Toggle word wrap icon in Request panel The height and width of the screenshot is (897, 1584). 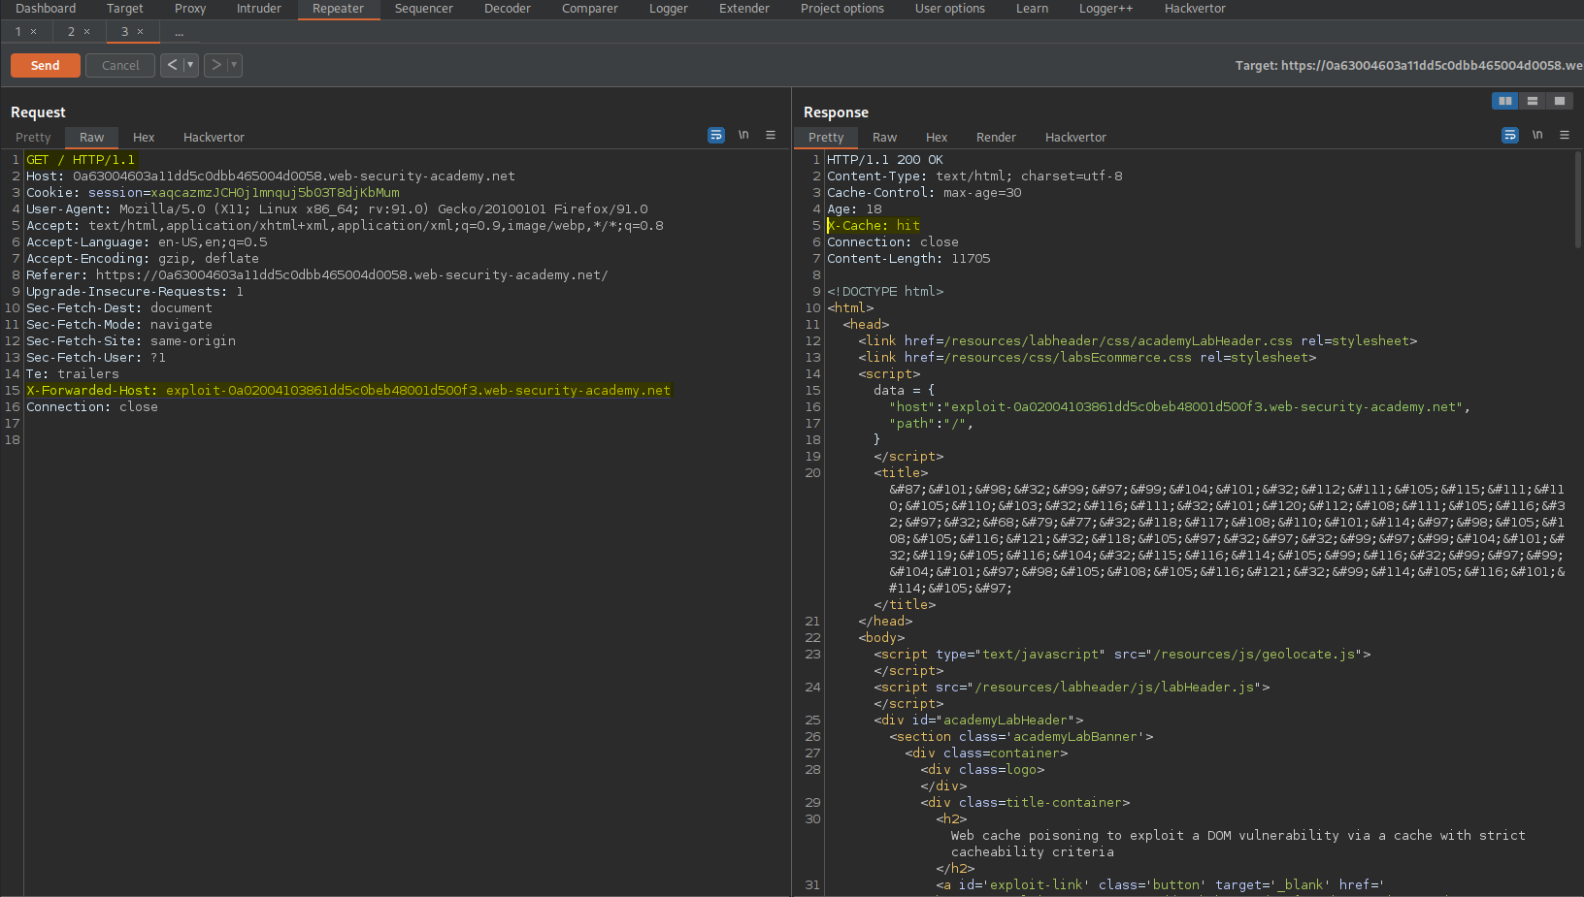[x=716, y=135]
